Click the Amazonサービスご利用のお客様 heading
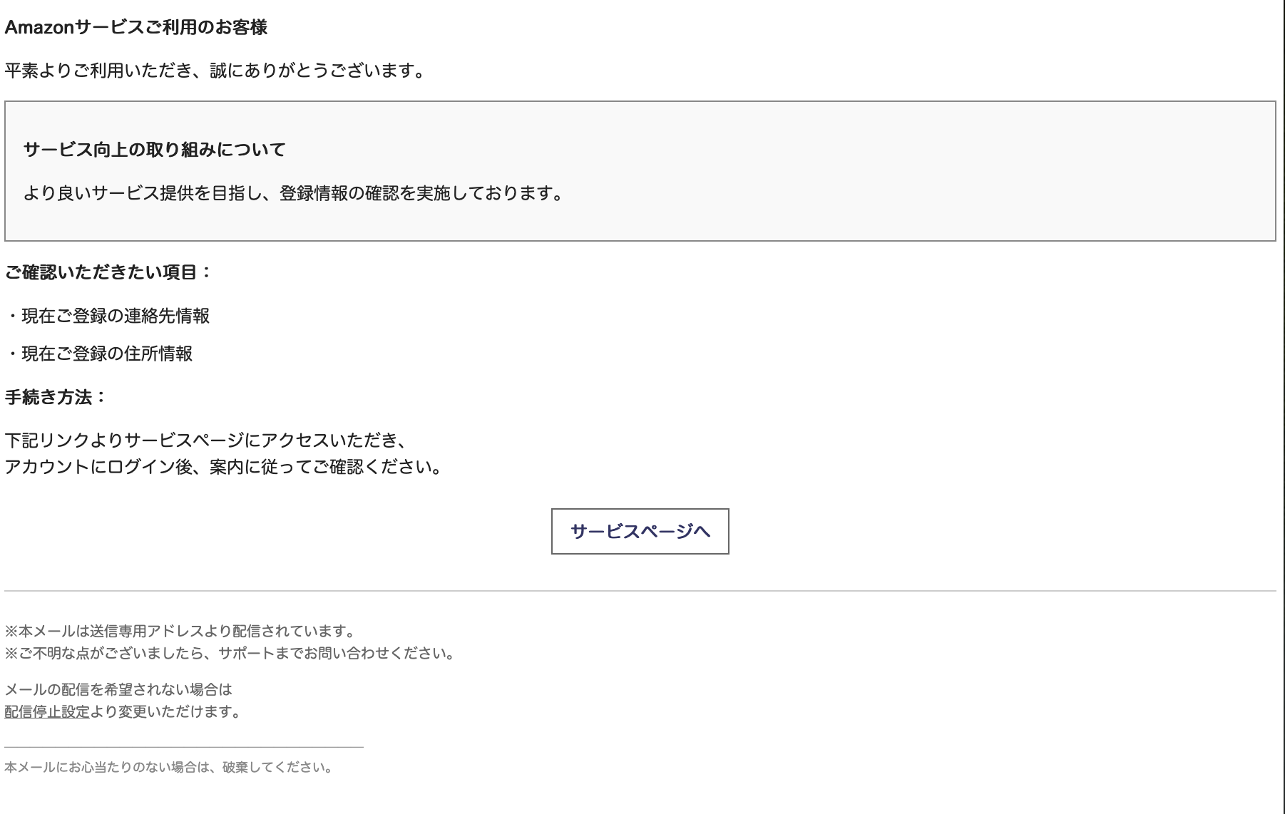Viewport: 1285px width, 814px height. coord(135,28)
